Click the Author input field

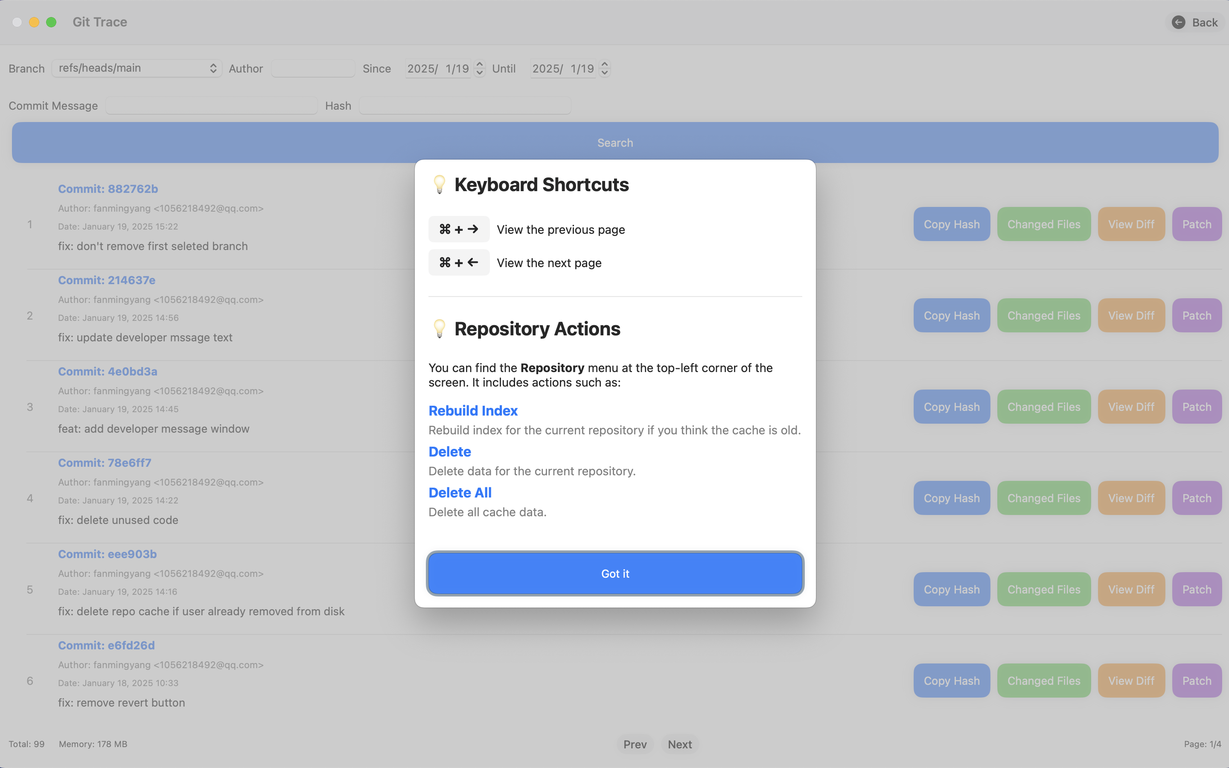[x=313, y=68]
